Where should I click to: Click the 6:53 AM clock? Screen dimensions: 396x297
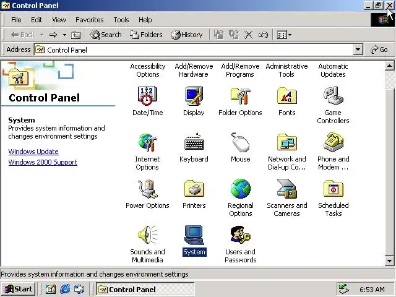tap(372, 290)
